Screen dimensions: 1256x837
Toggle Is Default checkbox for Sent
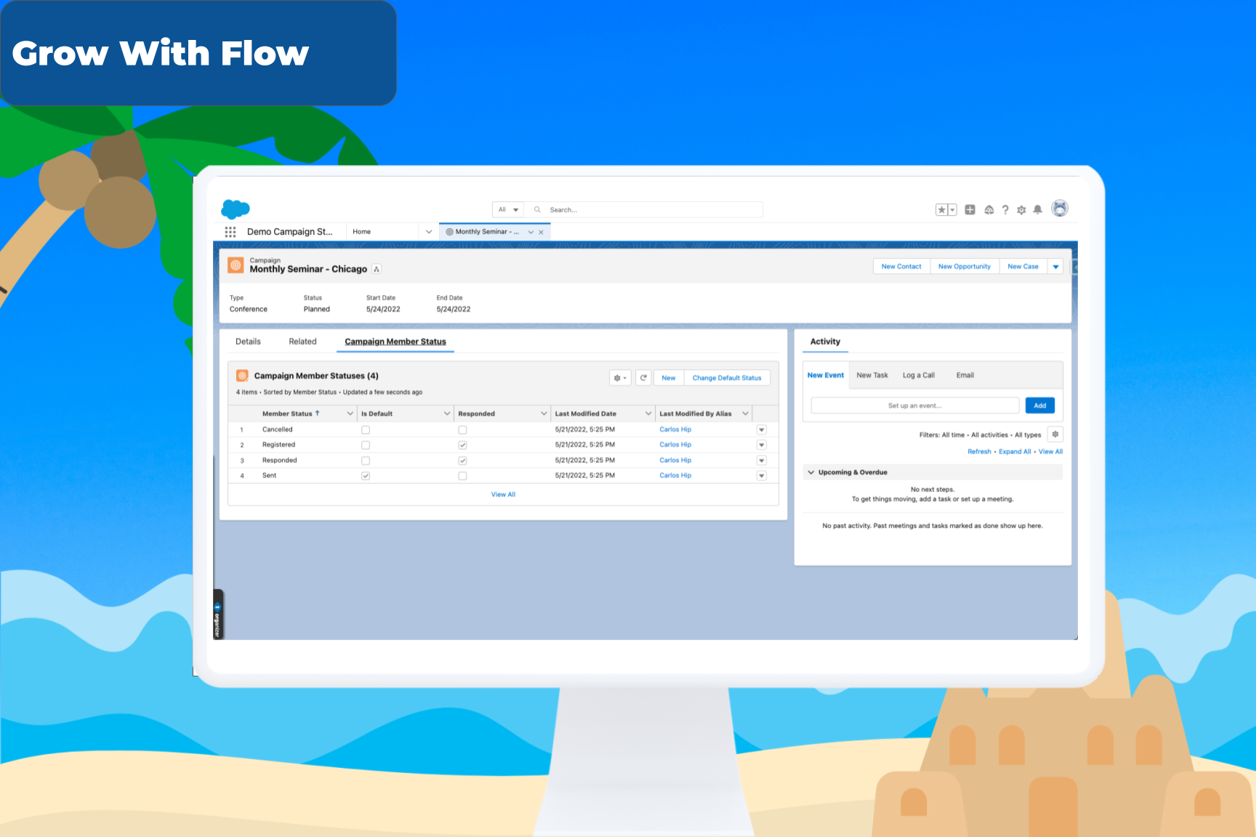pyautogui.click(x=366, y=476)
